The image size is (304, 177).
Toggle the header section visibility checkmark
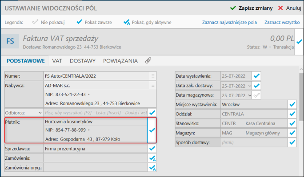pyautogui.click(x=299, y=42)
